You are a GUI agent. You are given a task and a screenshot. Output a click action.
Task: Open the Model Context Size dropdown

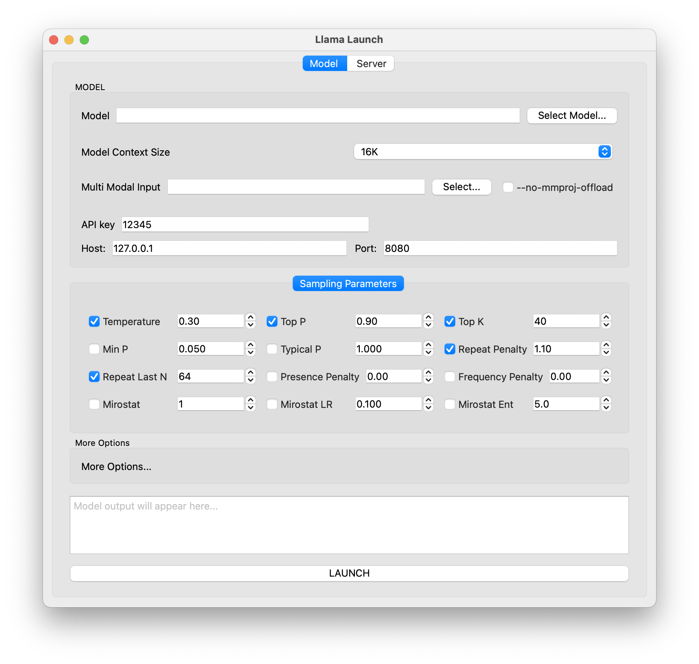click(482, 151)
